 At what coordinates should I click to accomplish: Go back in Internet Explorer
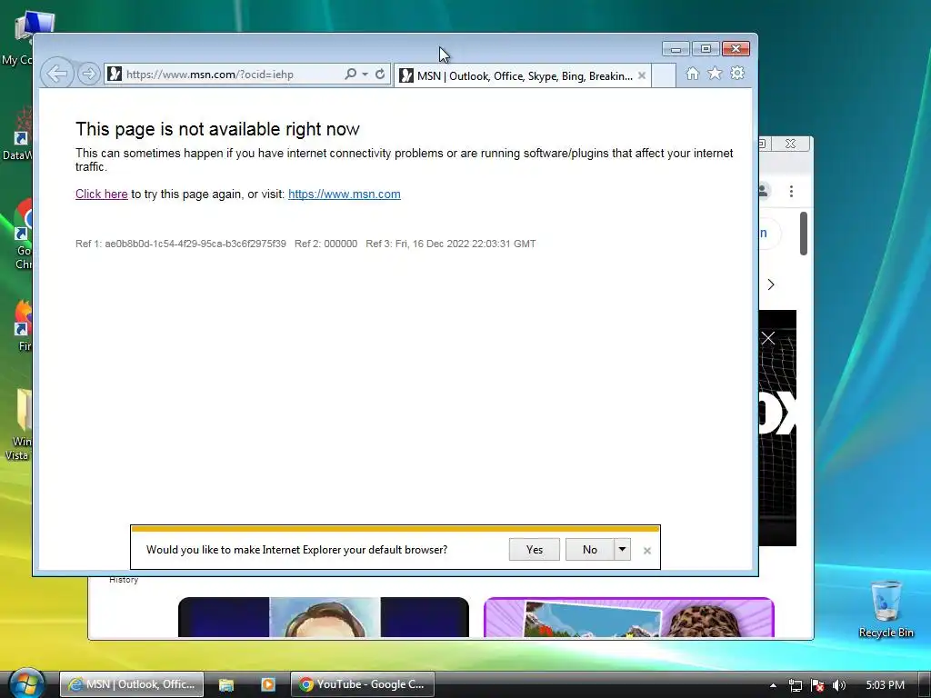tap(57, 74)
